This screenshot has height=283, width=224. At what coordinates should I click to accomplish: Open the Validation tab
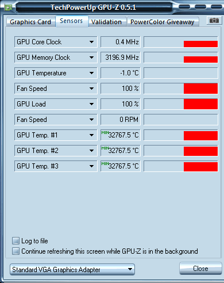coord(107,22)
